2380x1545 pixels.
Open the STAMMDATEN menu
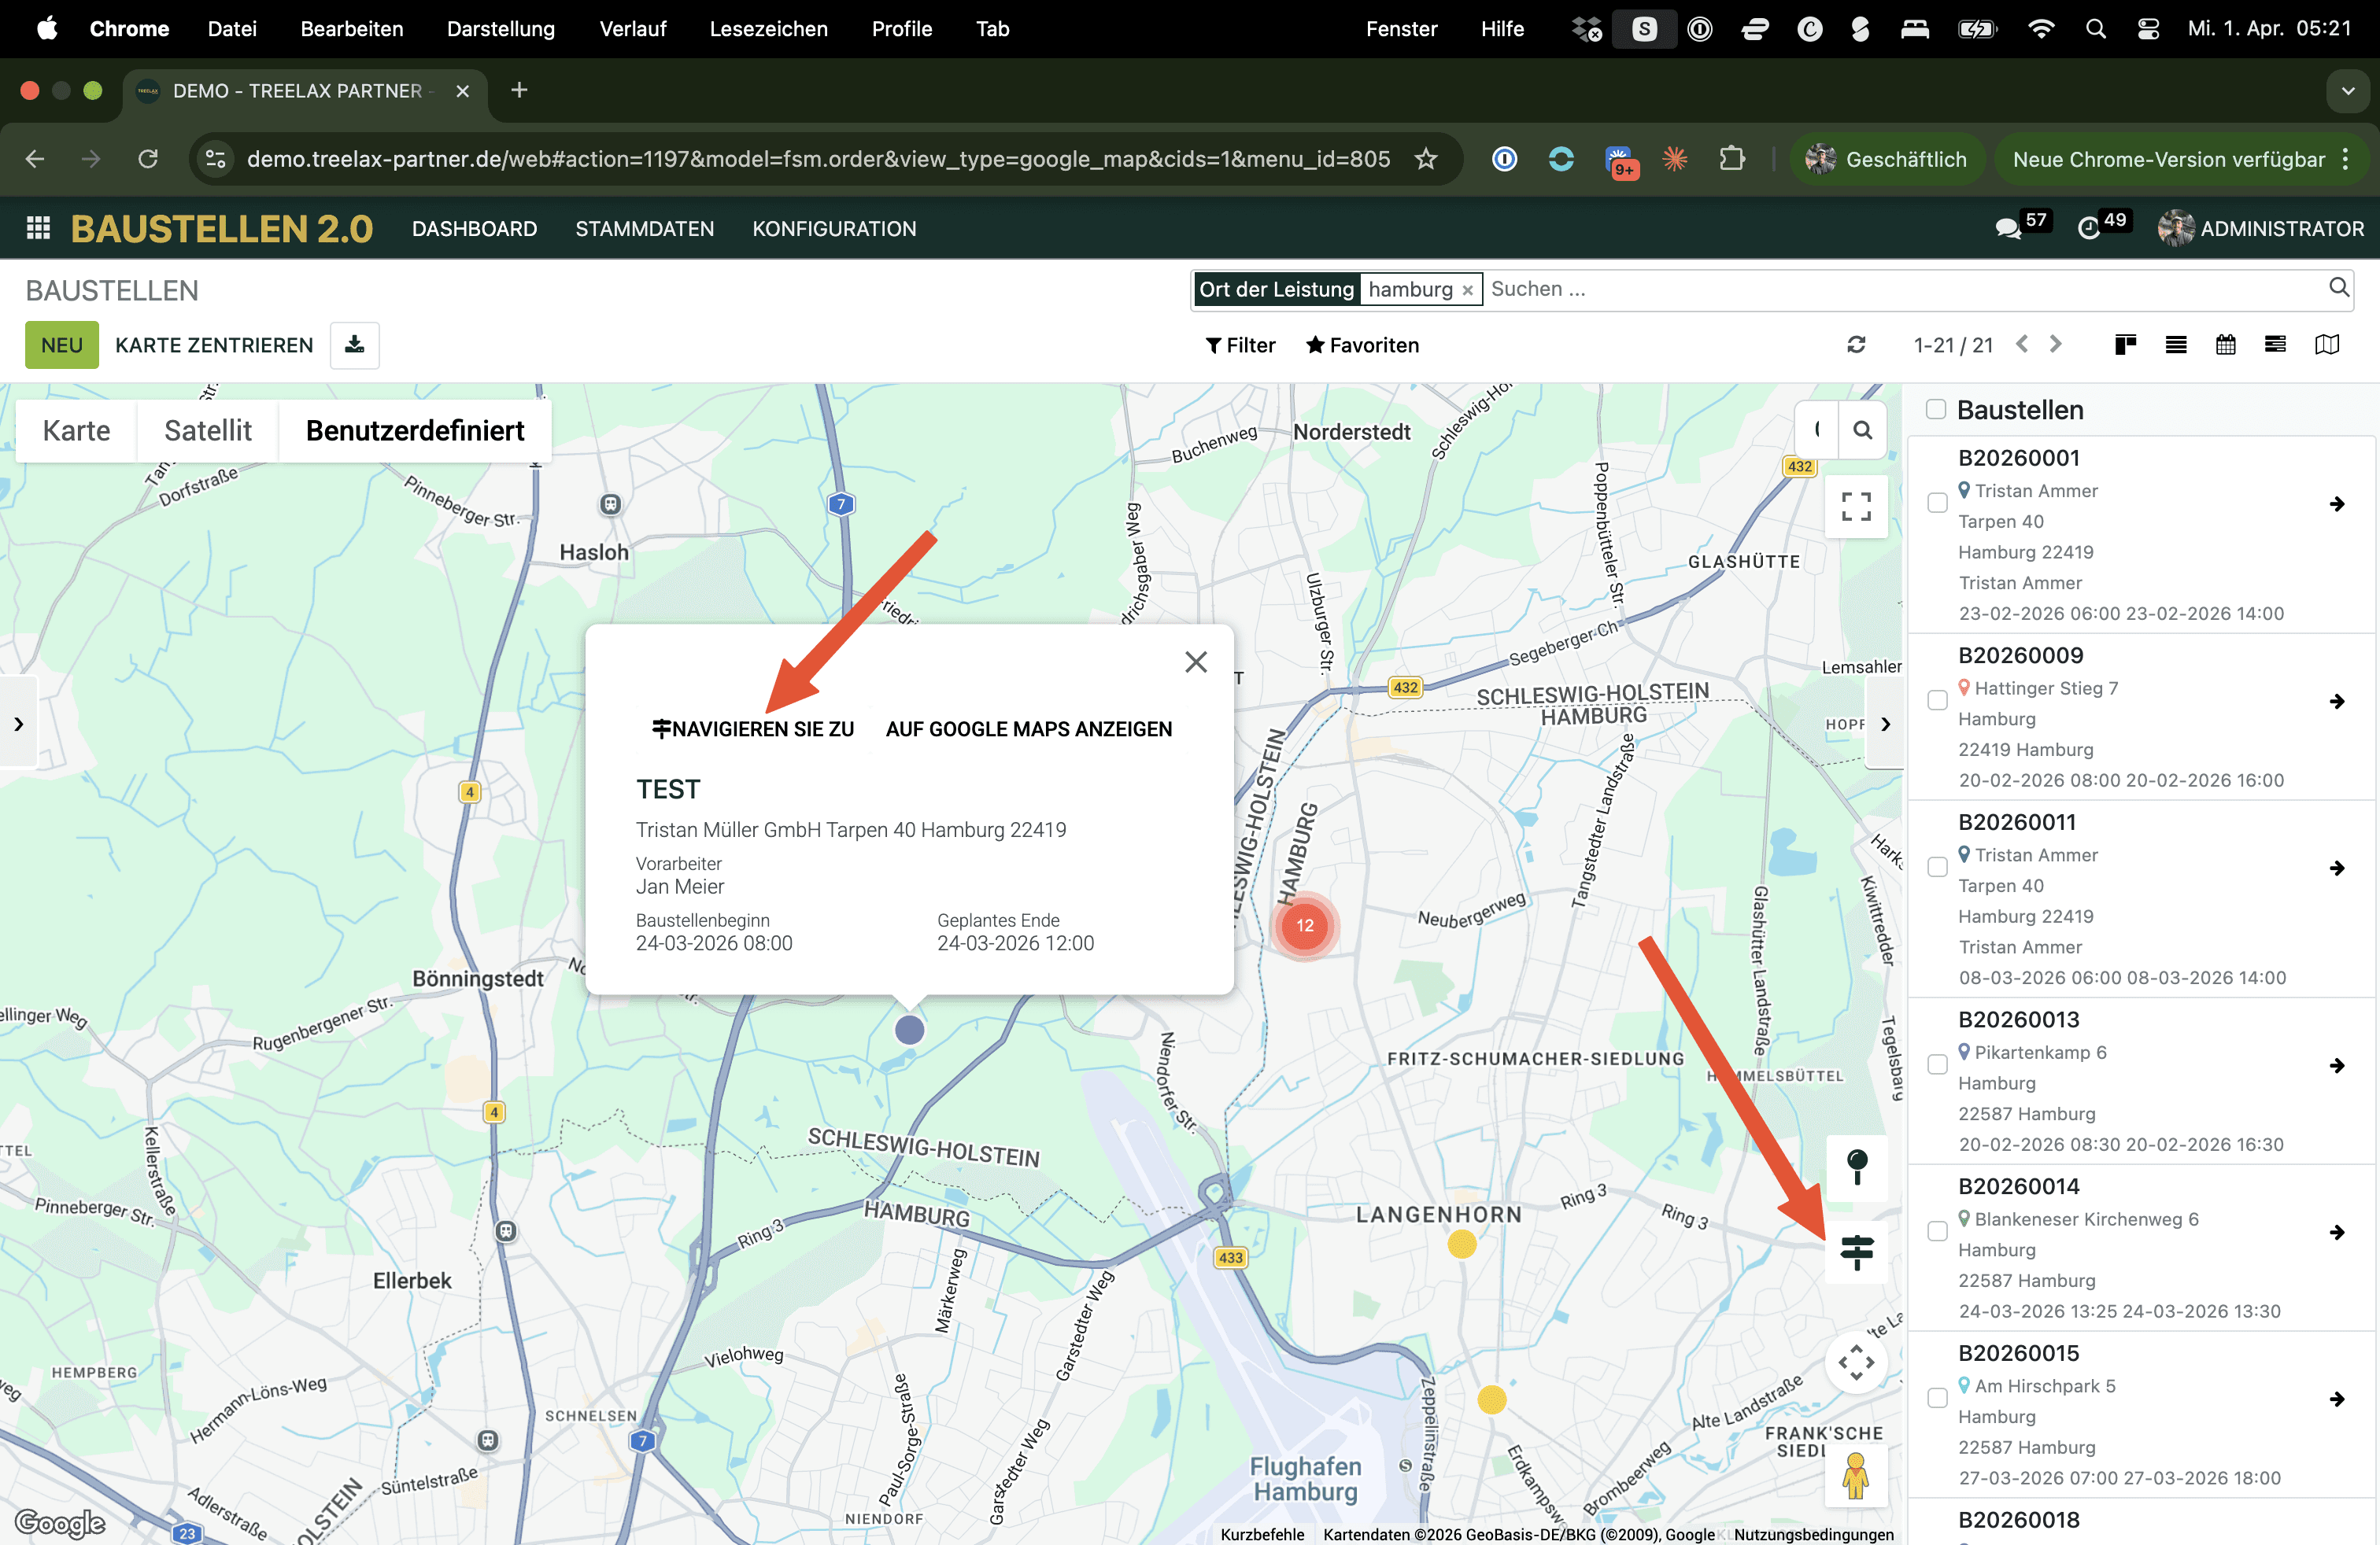(x=644, y=229)
